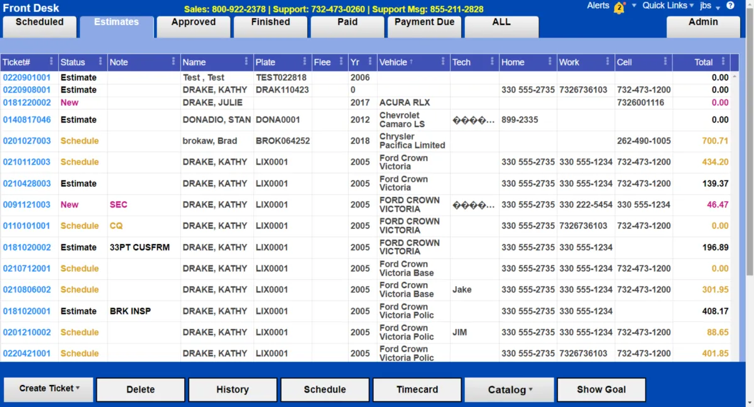Select the Jake tech cell
This screenshot has height=407, width=754.
pos(474,289)
